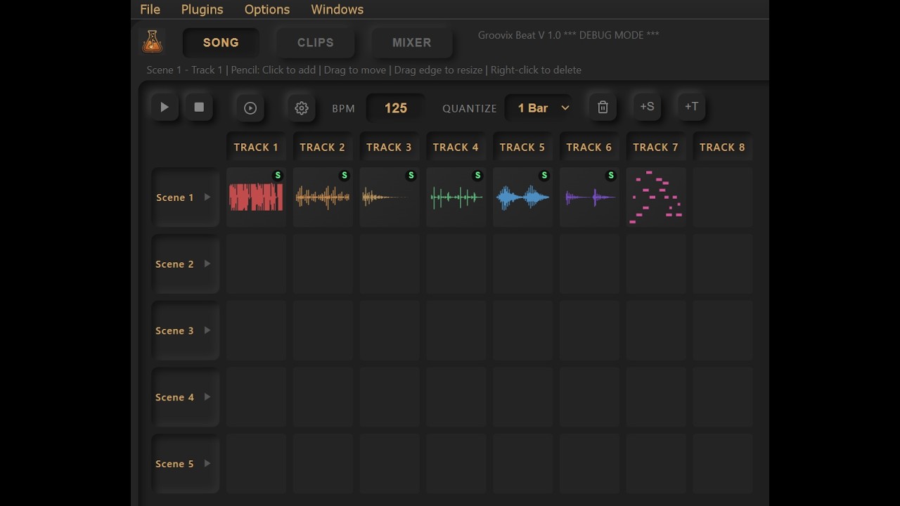Switch to the CLIPS tab
This screenshot has height=506, width=900.
pos(316,43)
